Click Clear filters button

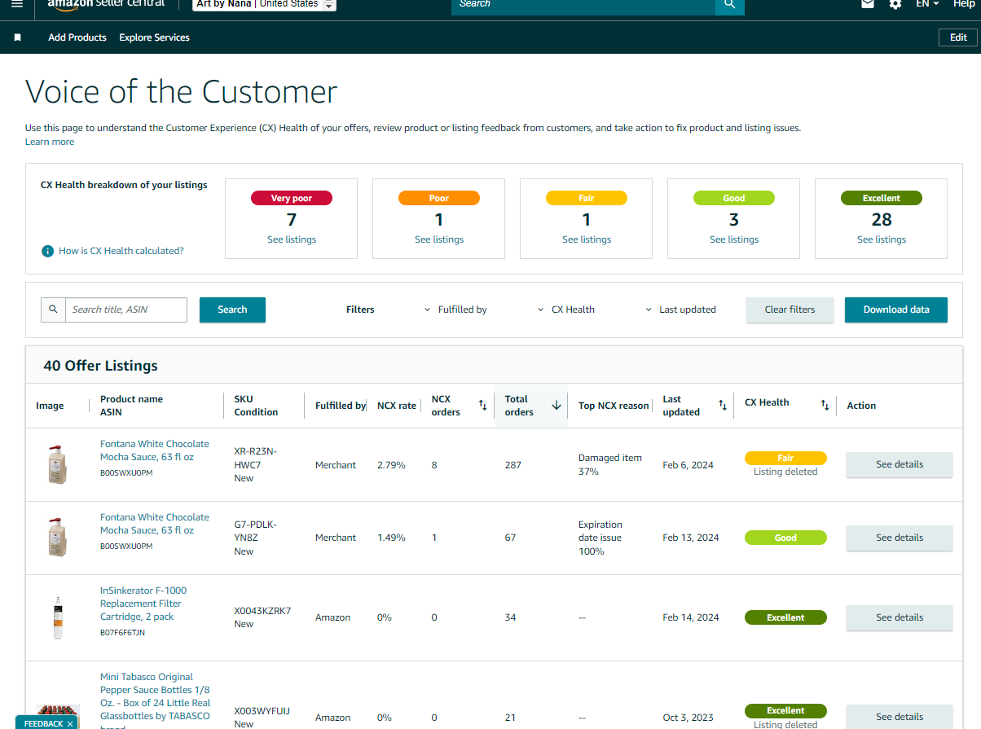point(790,310)
